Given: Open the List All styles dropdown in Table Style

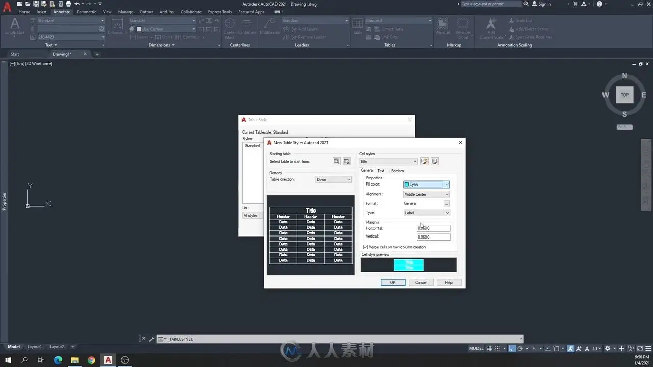Looking at the screenshot, I should (x=253, y=216).
